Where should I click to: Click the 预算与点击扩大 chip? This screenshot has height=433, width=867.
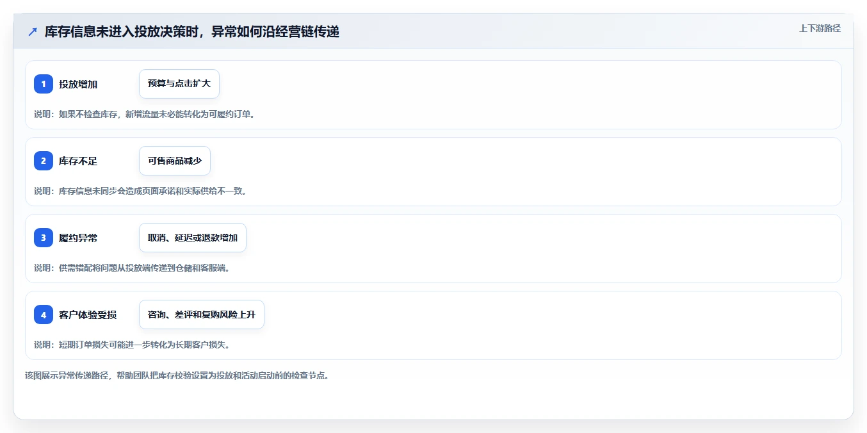coord(179,84)
